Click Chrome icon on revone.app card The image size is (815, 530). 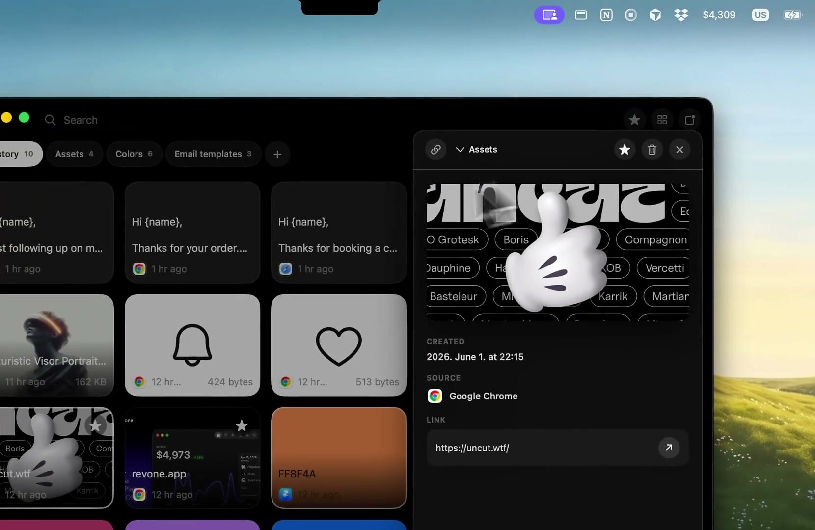coord(139,494)
